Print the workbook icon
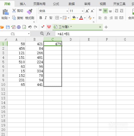134x136 pixels. point(19,27)
